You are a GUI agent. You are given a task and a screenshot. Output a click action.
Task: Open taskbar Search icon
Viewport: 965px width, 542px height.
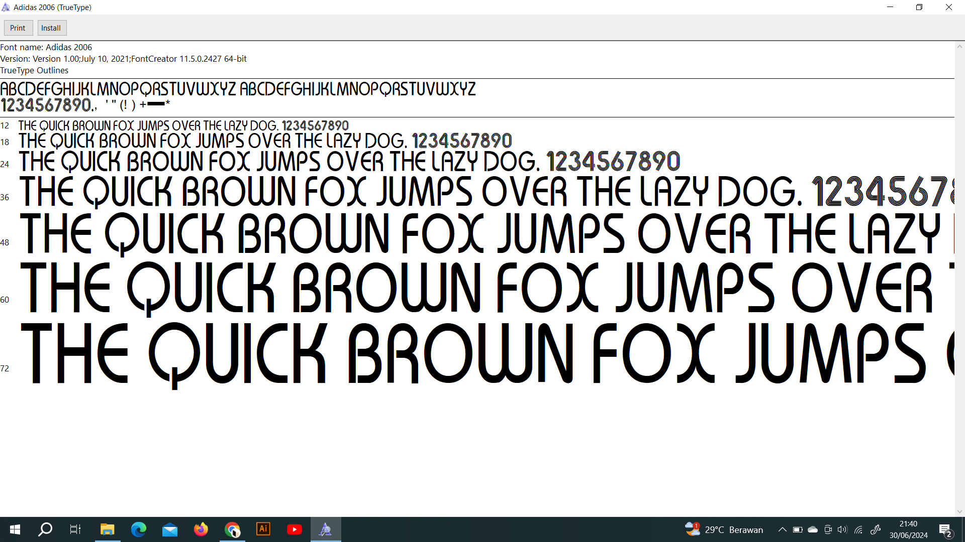[x=45, y=529]
